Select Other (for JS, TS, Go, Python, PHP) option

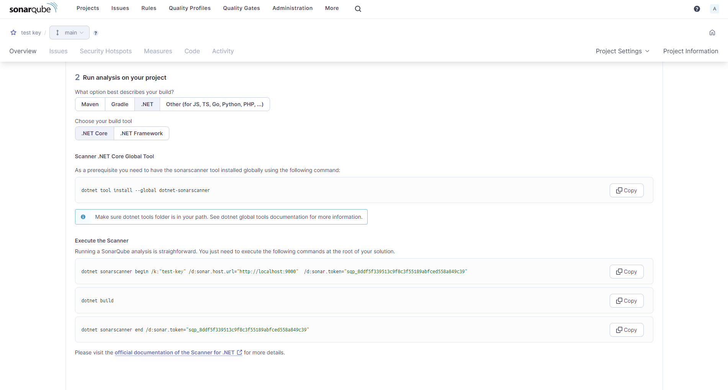(x=214, y=104)
